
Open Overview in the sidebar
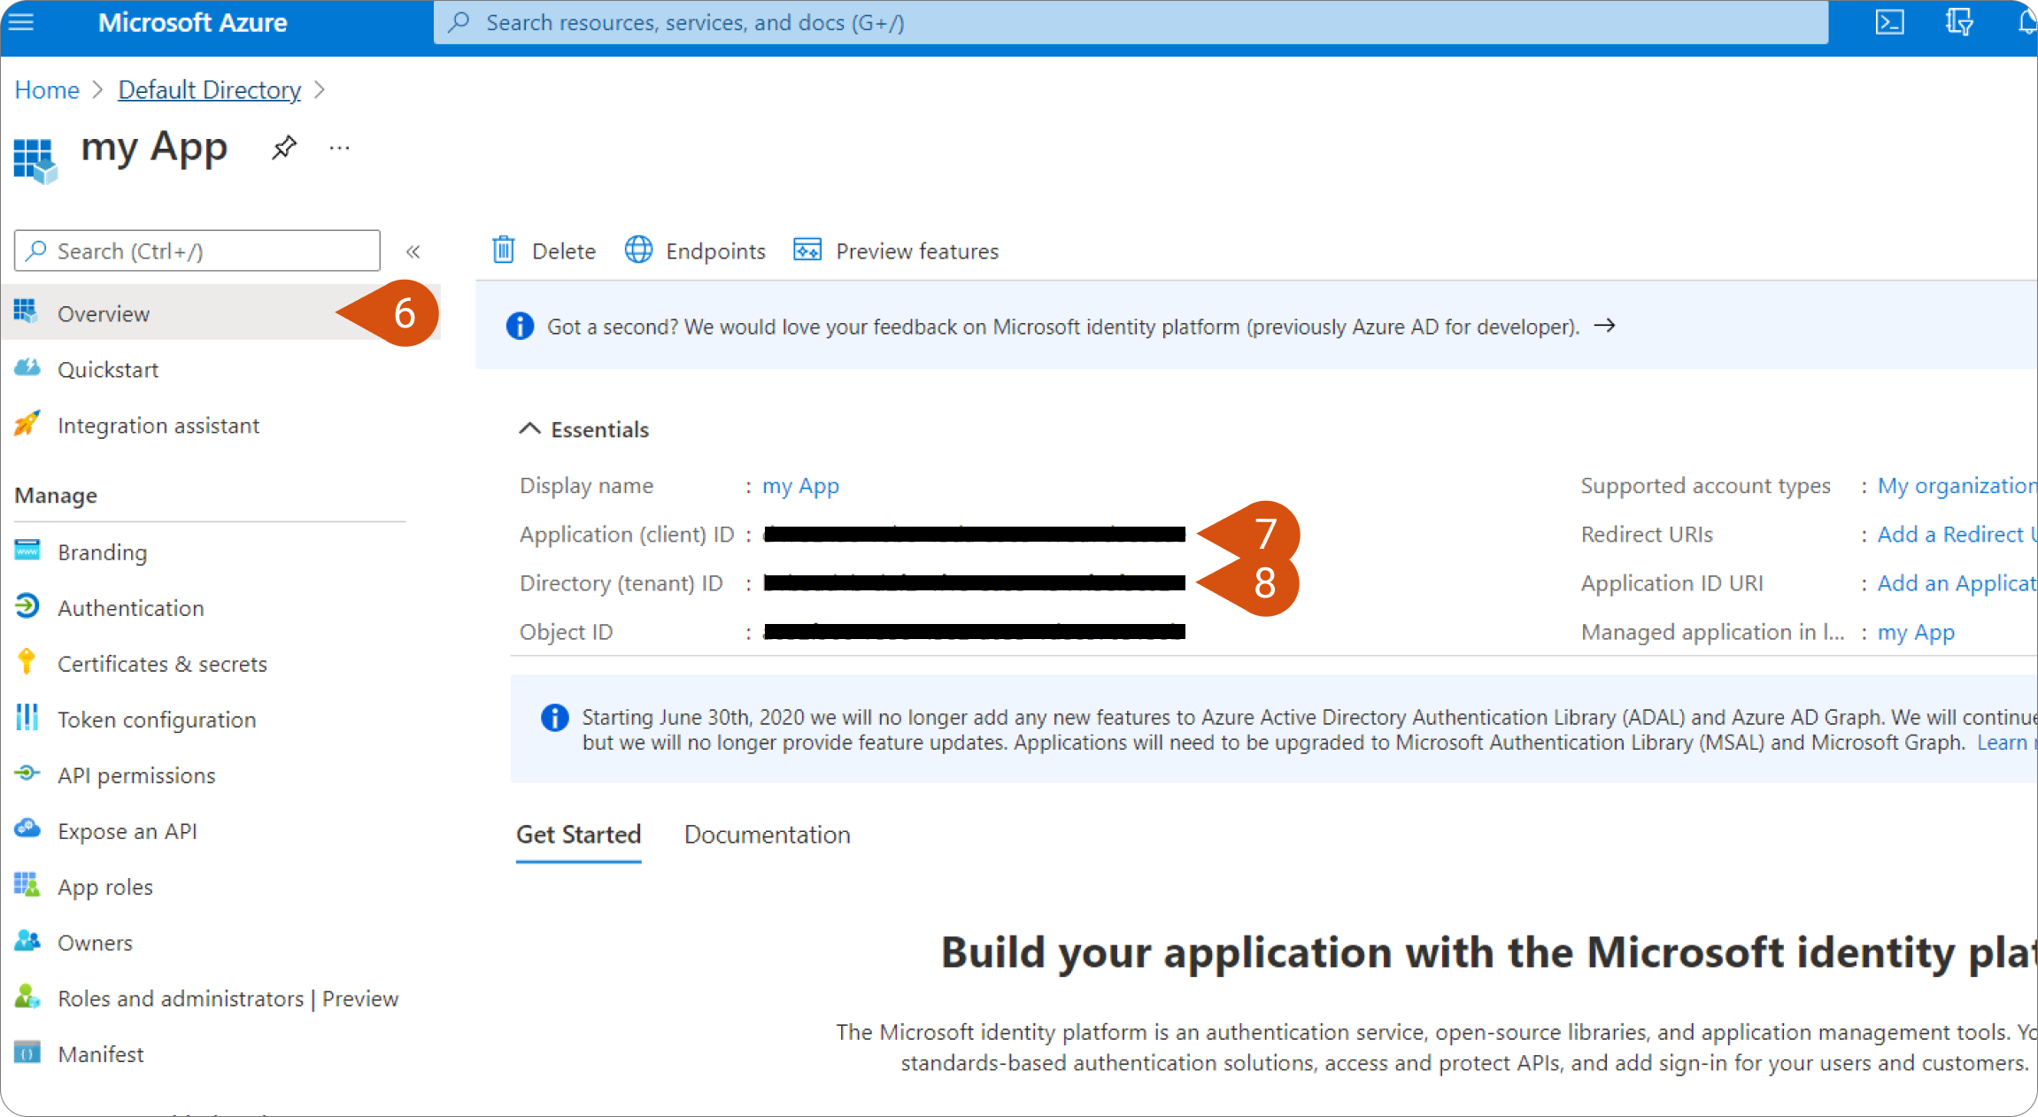click(221, 313)
